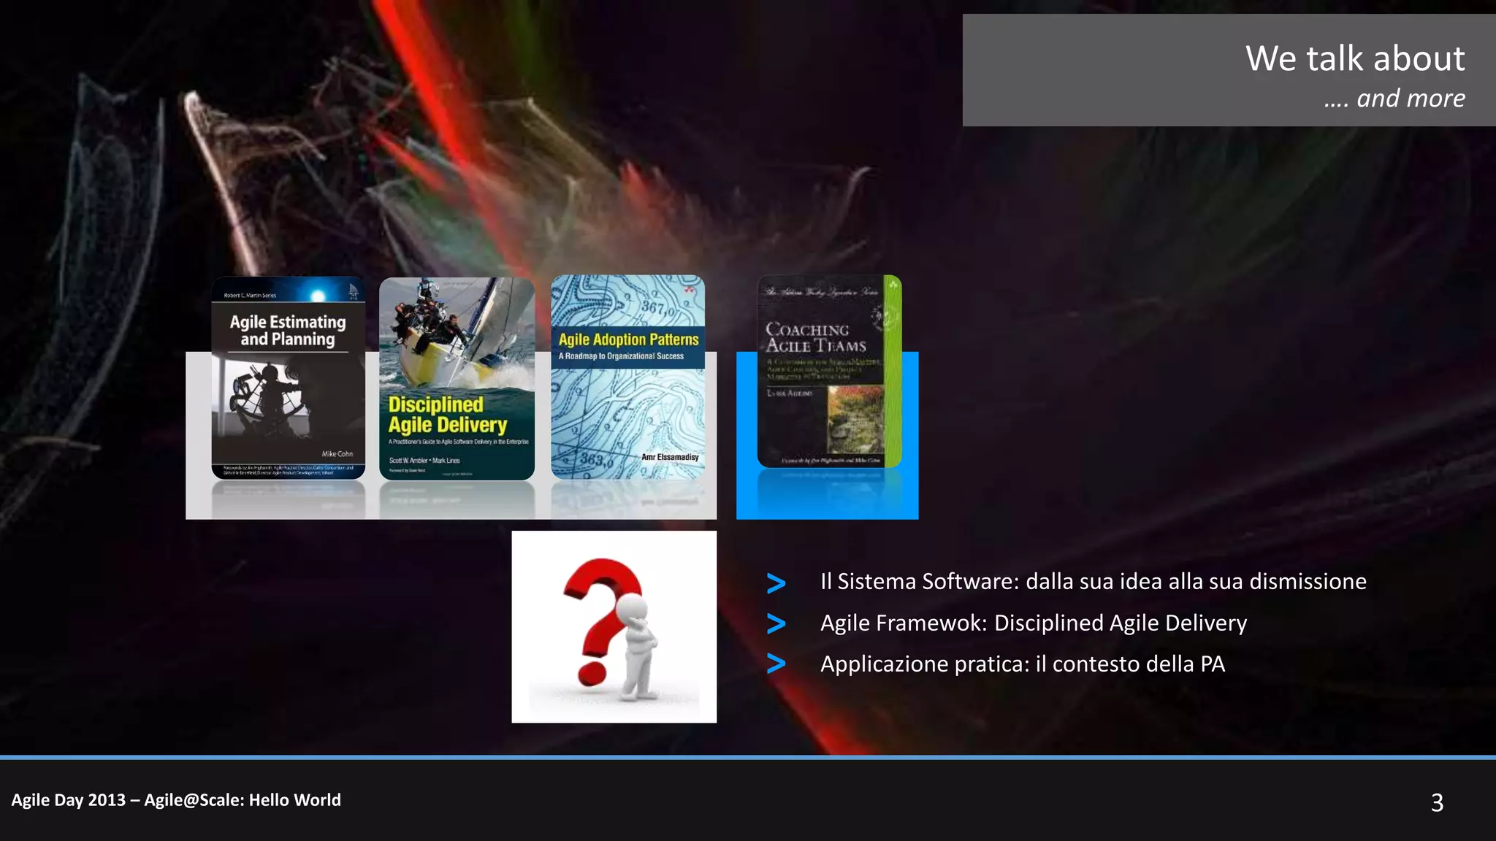1496x841 pixels.
Task: Click the 'We talk about' slide title
Action: pyautogui.click(x=1354, y=58)
